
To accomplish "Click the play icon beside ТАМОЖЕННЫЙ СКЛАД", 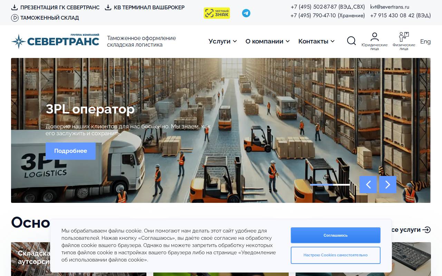I will (x=15, y=18).
